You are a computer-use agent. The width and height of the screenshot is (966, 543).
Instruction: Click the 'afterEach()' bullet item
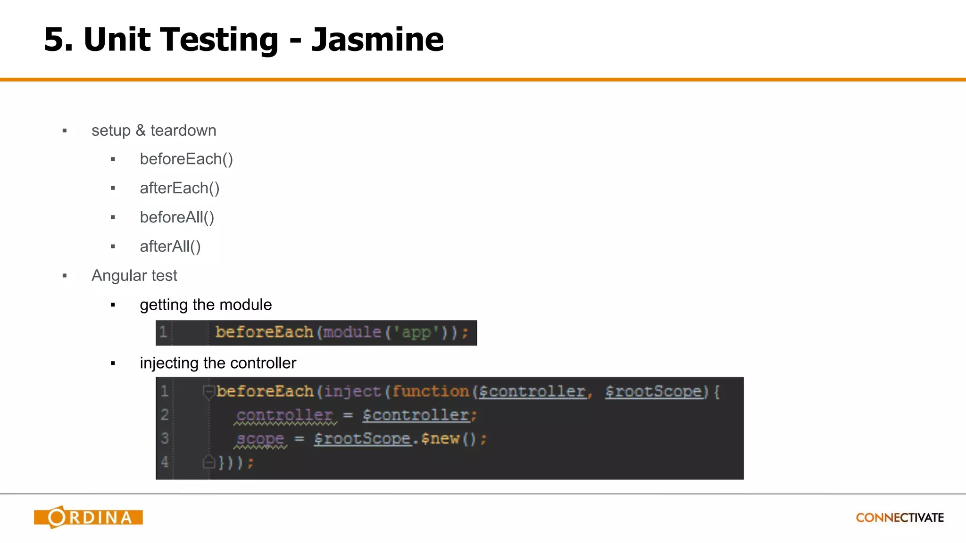180,188
